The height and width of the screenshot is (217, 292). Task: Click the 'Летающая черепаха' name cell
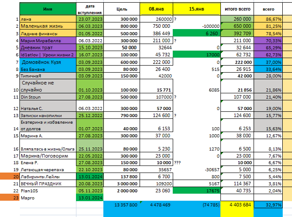point(48,169)
